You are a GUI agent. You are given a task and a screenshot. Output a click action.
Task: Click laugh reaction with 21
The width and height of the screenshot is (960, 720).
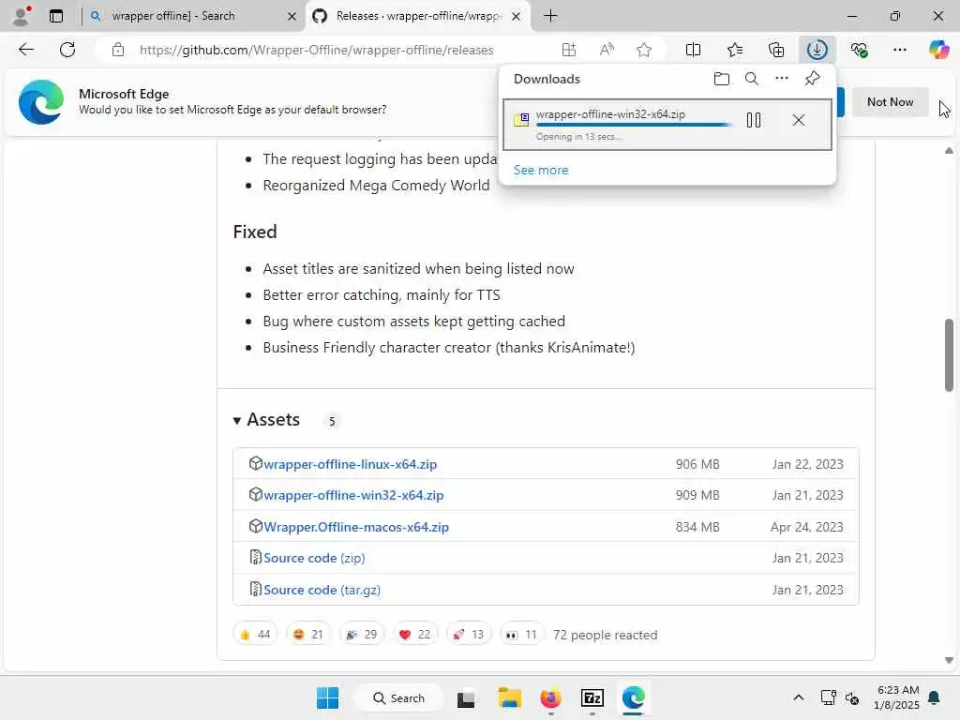307,635
